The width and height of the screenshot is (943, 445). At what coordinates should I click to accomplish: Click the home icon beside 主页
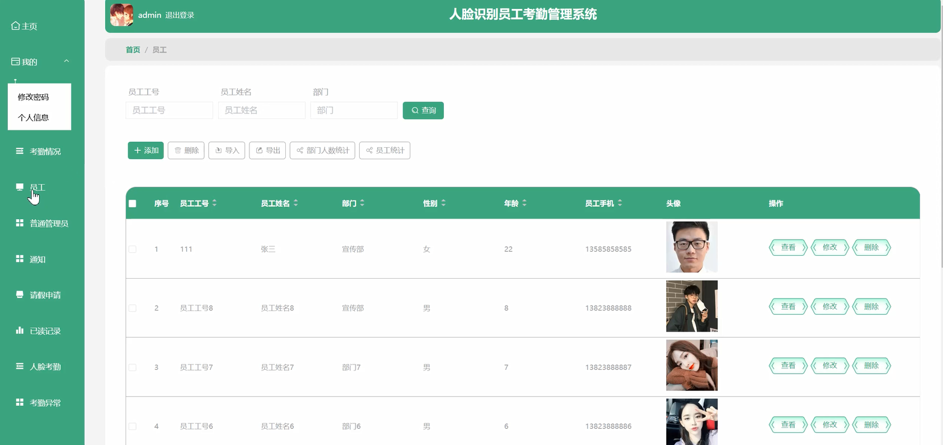click(x=16, y=26)
